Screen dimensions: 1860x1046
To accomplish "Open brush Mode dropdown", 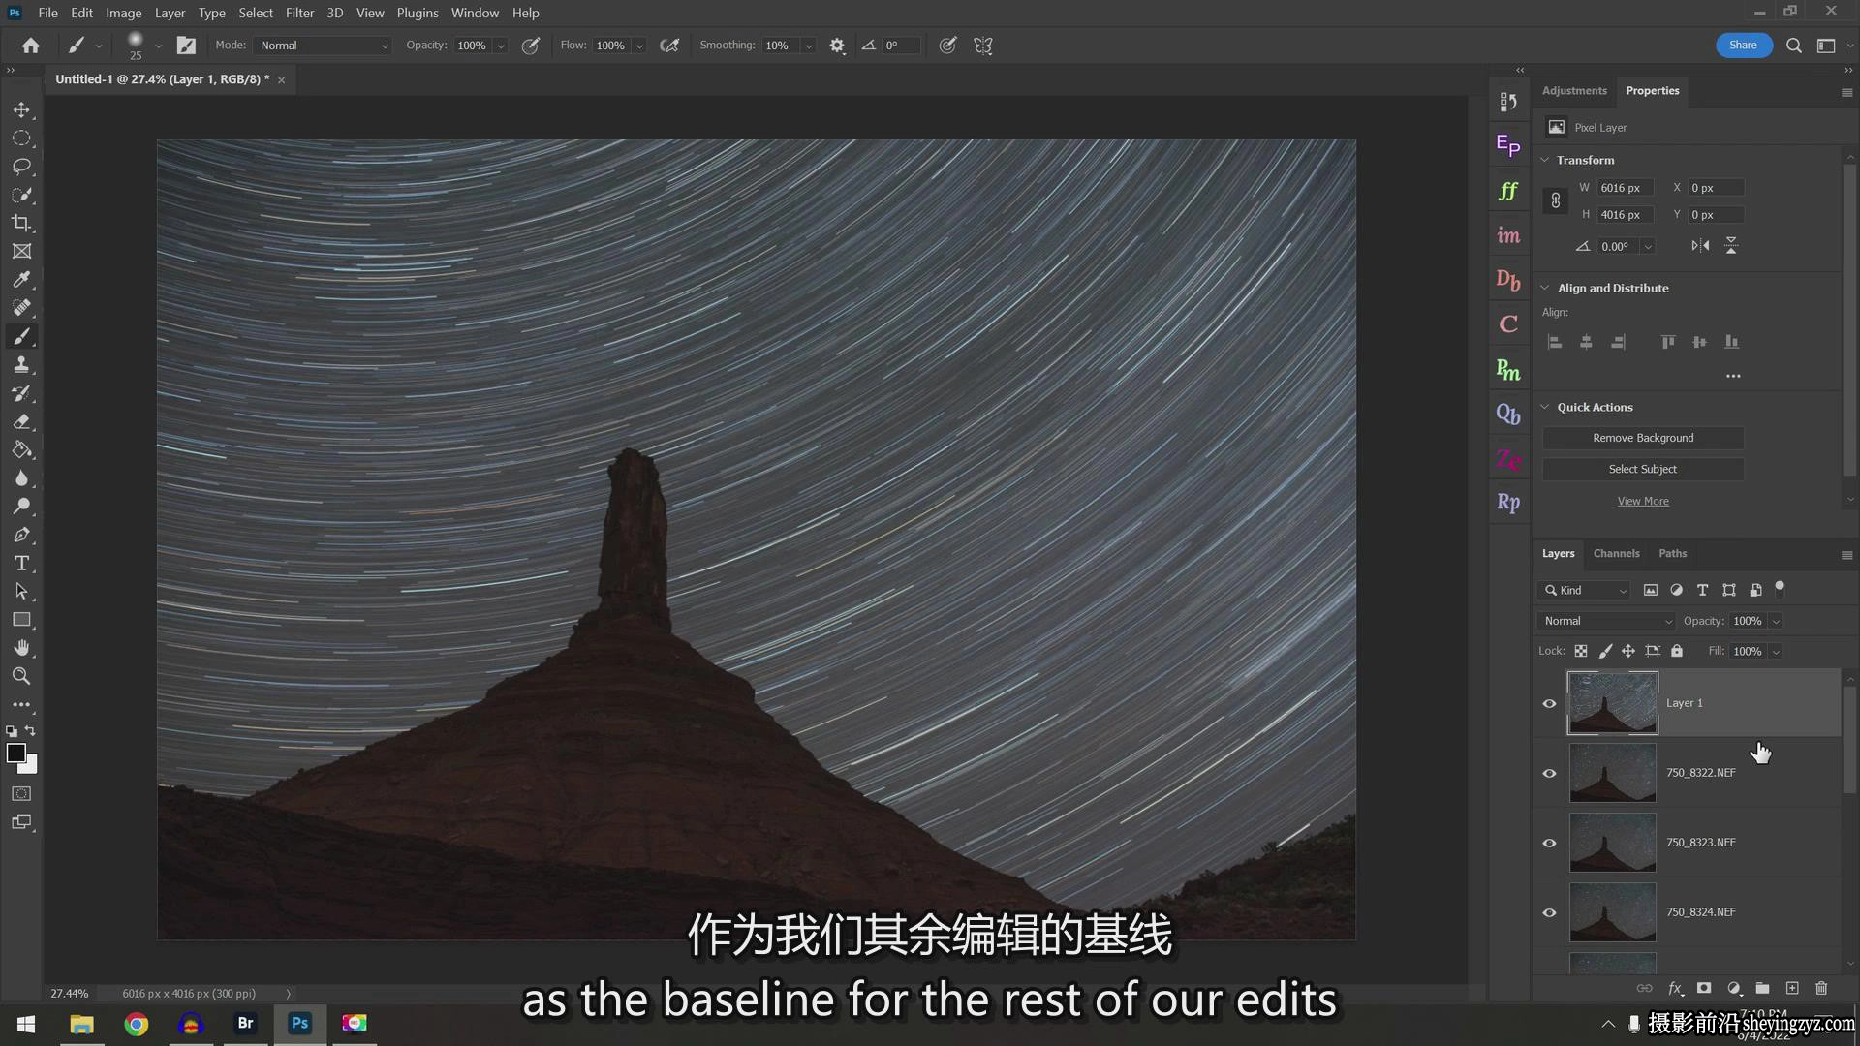I will [x=323, y=46].
